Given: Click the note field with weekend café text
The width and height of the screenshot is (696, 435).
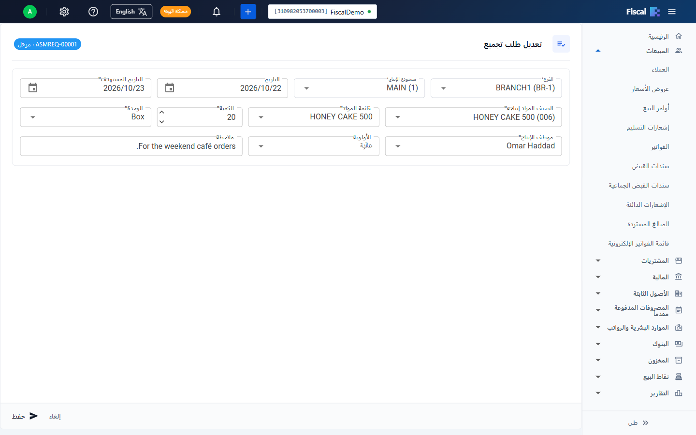Looking at the screenshot, I should click(131, 146).
